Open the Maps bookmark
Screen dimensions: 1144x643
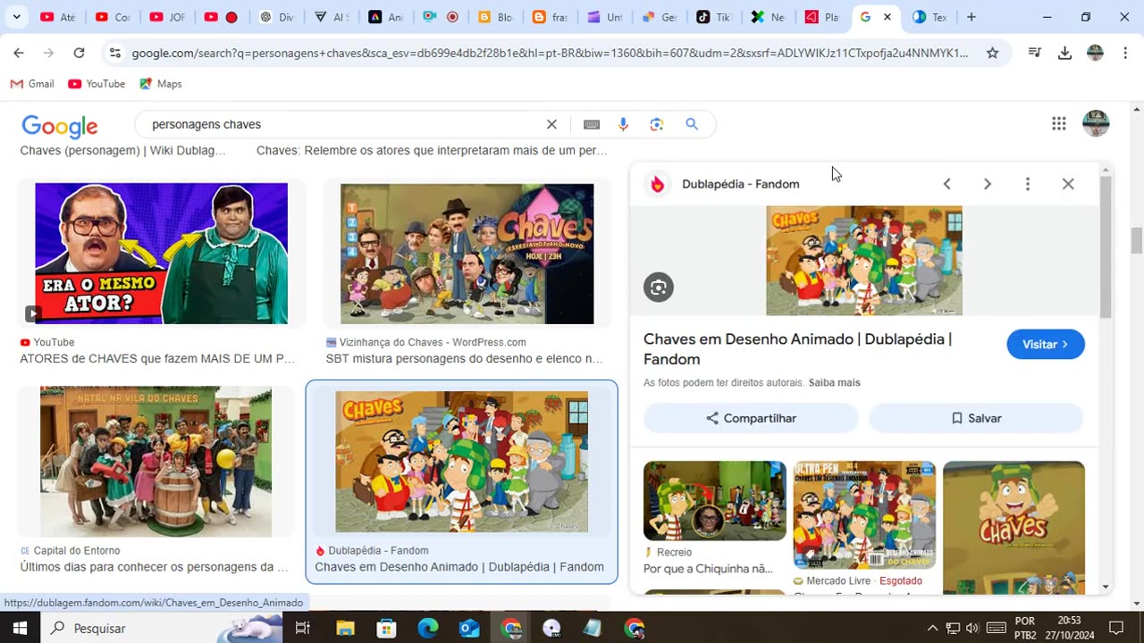[x=161, y=84]
